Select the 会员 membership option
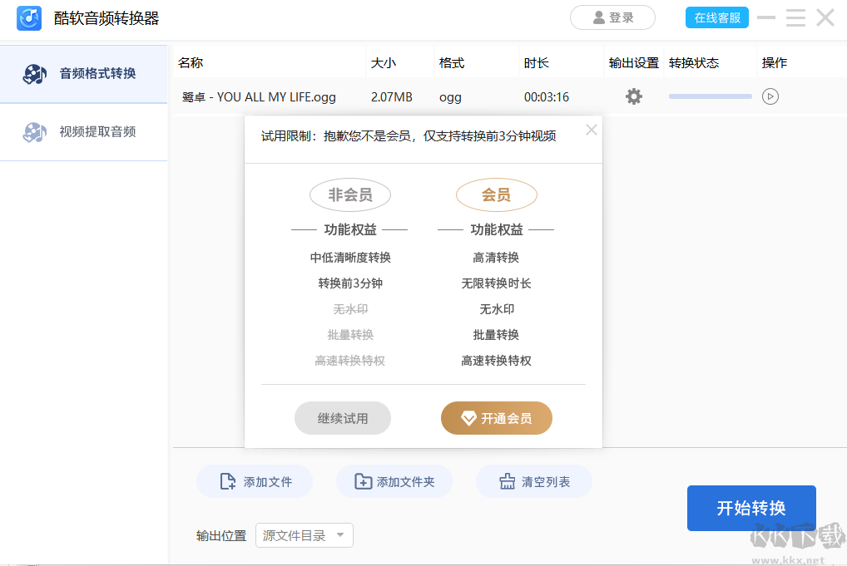Image resolution: width=847 pixels, height=566 pixels. coord(496,194)
